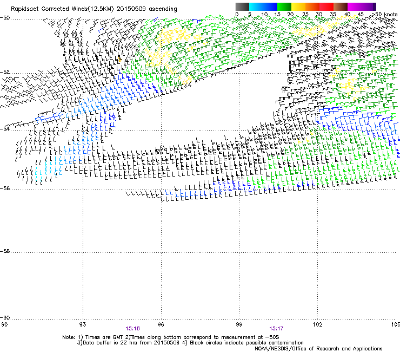Image resolution: width=400 pixels, height=352 pixels.
Task: Click the latitude label -60
Action: coord(5,318)
